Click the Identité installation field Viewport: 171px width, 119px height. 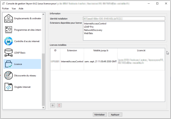pos(124,18)
